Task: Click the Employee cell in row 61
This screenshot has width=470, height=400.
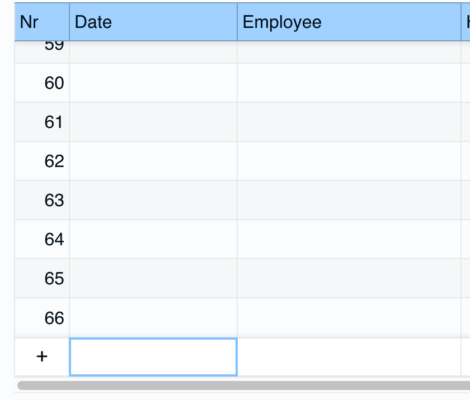Action: tap(348, 122)
